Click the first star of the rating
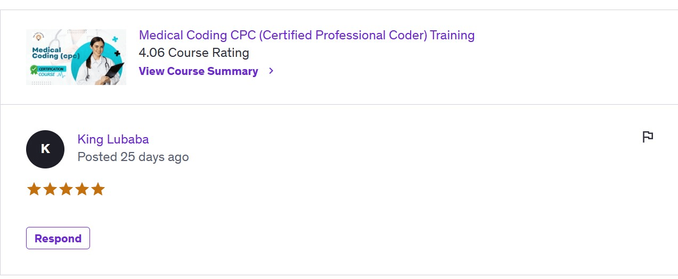This screenshot has height=279, width=678. point(34,189)
